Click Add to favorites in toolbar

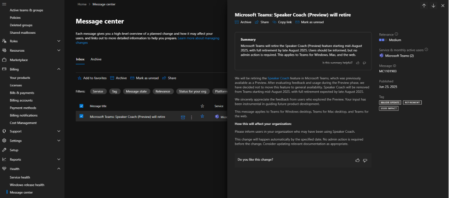click(x=92, y=78)
